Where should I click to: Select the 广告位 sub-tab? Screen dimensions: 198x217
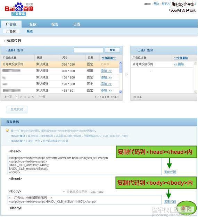pos(11,31)
